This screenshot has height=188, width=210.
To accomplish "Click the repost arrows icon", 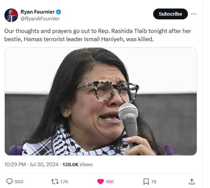I will click(x=54, y=182).
